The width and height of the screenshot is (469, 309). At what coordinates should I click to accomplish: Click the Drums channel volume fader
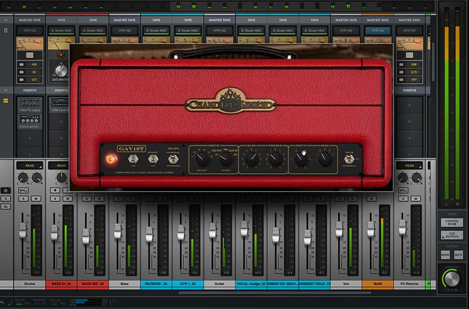tap(23, 230)
